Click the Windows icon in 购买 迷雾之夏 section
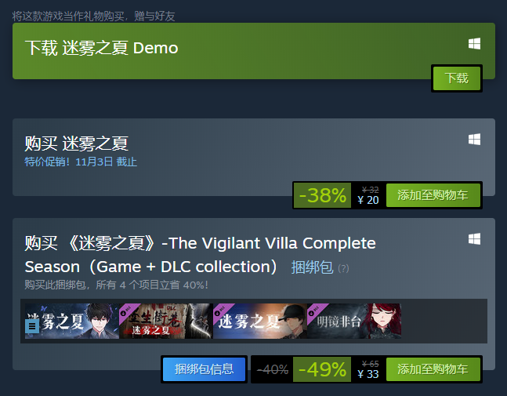Screen dimensions: 507x396 (x=474, y=140)
